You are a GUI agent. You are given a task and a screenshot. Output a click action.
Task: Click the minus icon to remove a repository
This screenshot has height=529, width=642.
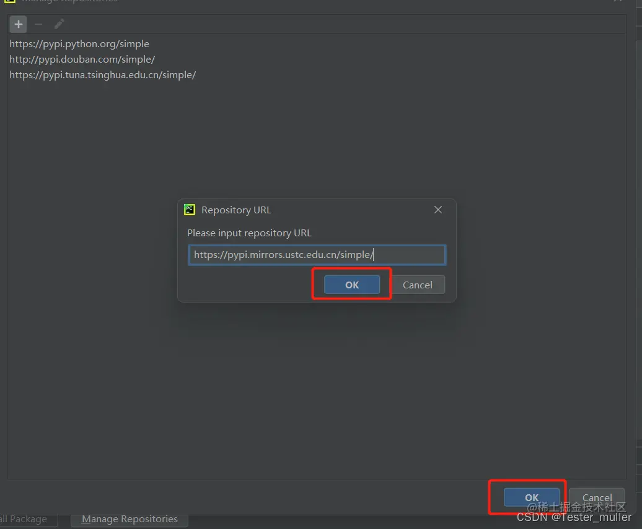coord(38,25)
